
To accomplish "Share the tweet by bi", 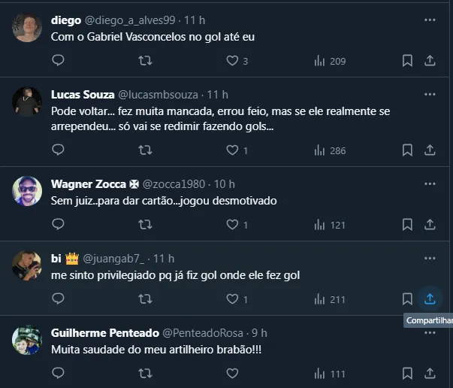I will (x=430, y=299).
